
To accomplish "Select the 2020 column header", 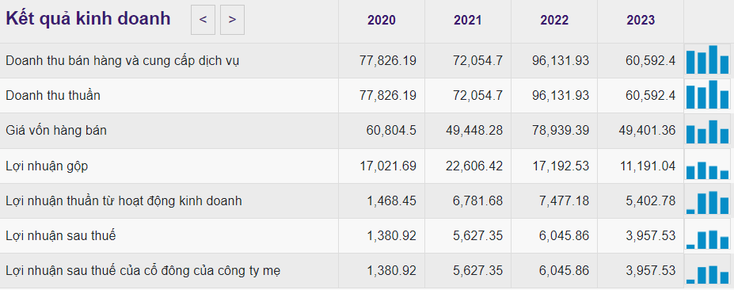I will (382, 20).
